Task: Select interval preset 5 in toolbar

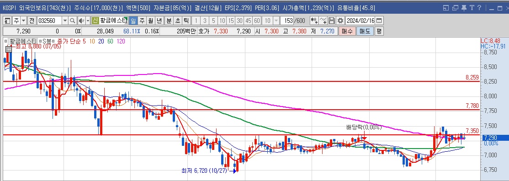Action: [213, 21]
